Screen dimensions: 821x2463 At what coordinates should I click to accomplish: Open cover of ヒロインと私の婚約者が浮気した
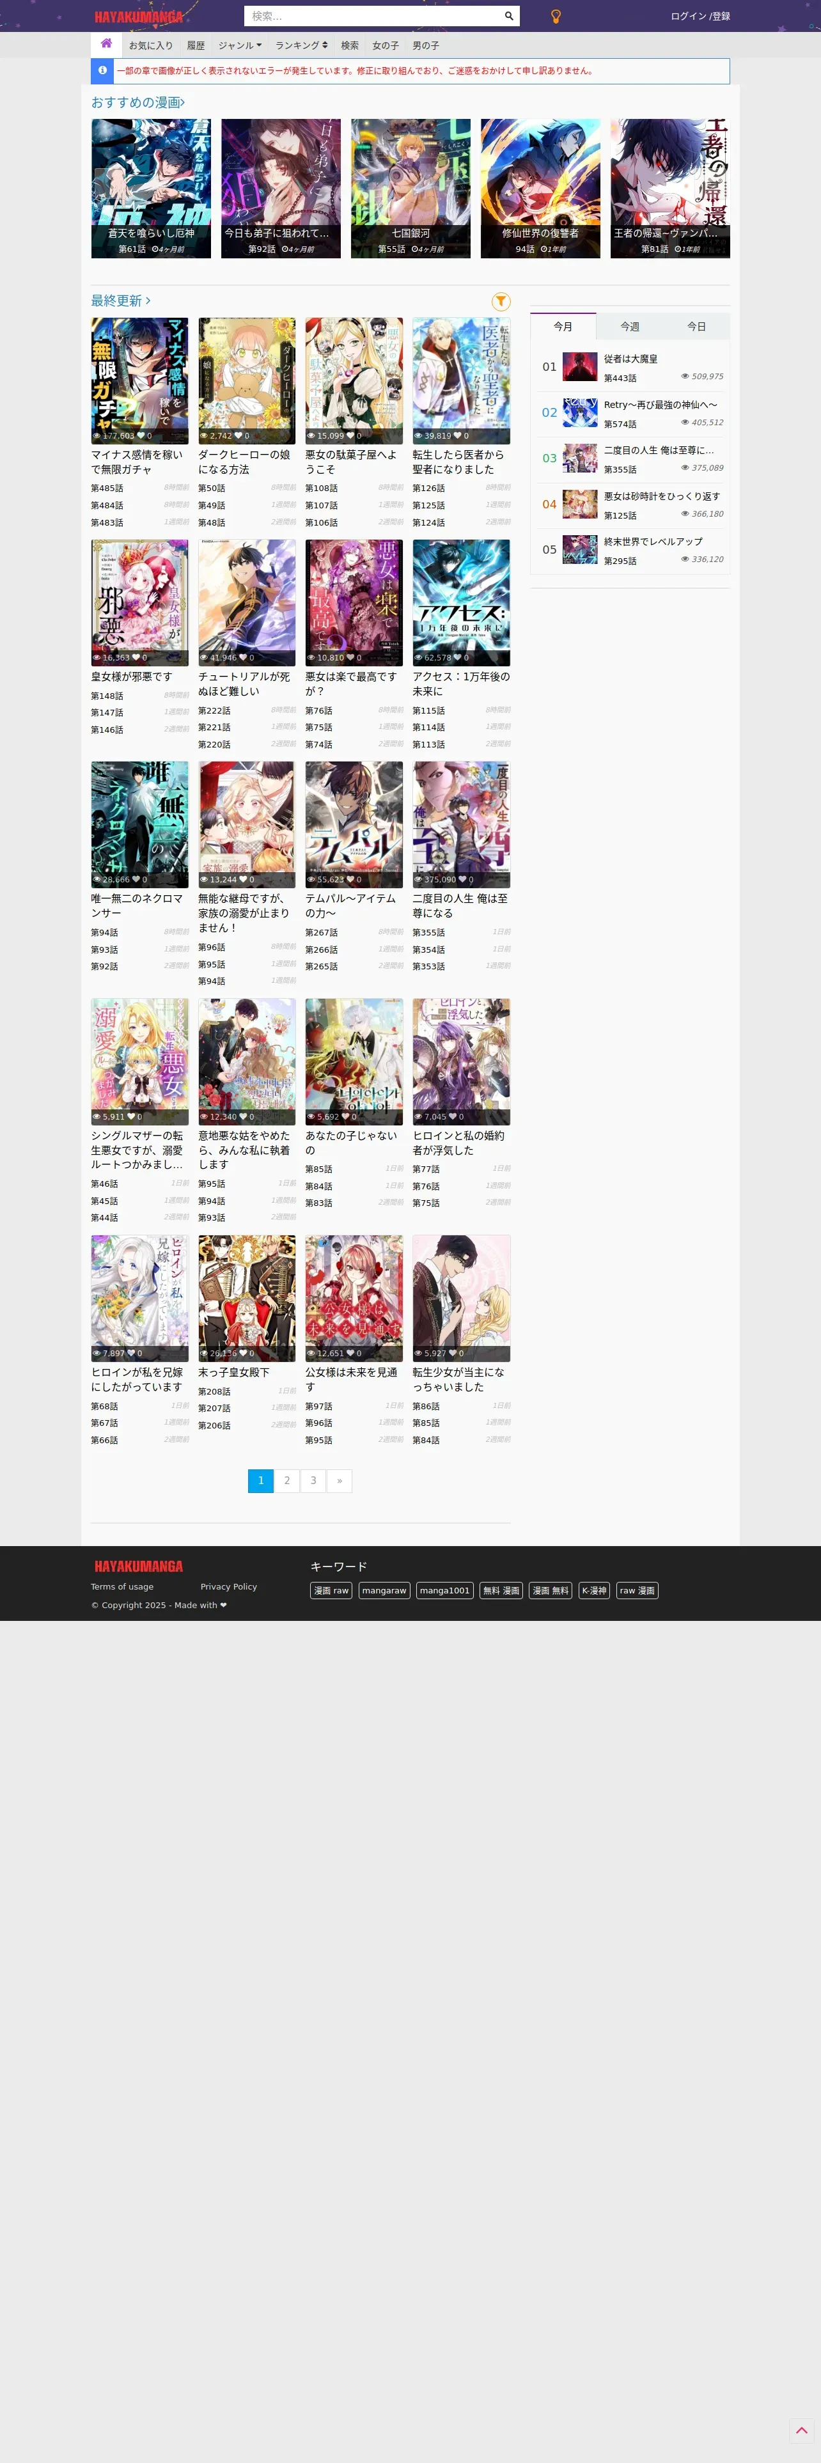462,1061
